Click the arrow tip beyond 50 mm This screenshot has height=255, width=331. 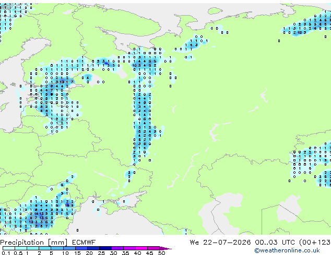coord(165,248)
